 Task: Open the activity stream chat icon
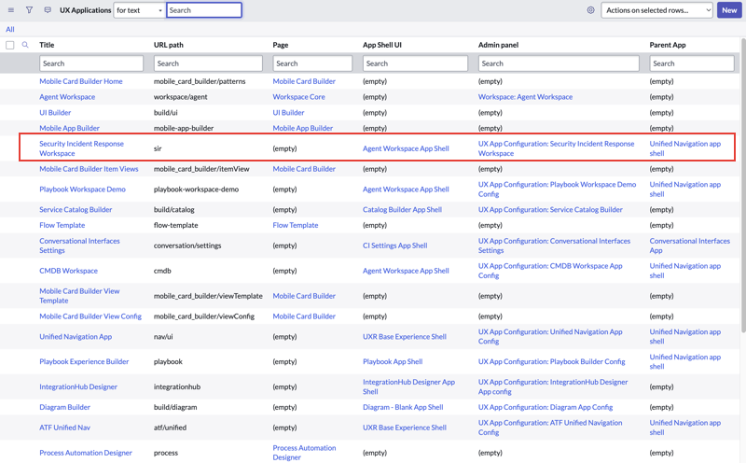pyautogui.click(x=48, y=10)
